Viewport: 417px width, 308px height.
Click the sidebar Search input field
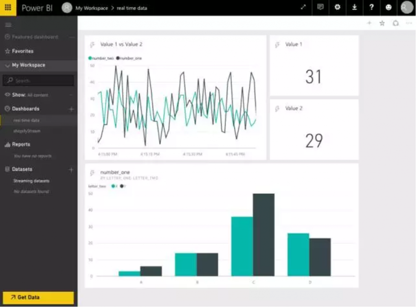click(39, 81)
